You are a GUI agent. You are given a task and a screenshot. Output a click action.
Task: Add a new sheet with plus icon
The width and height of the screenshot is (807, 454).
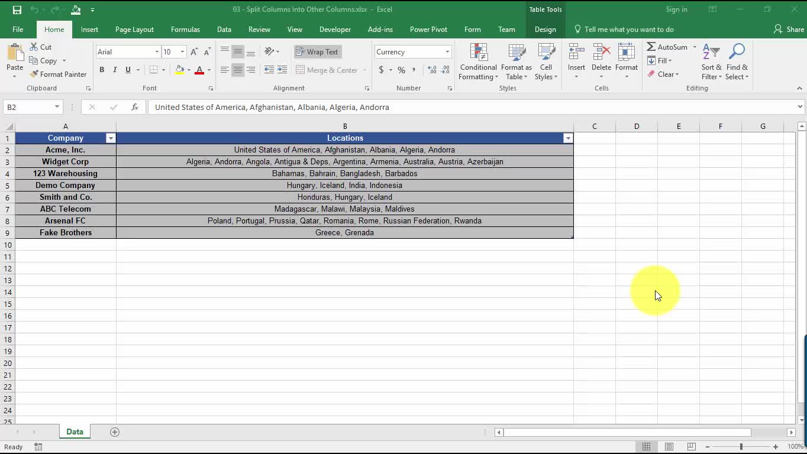(115, 432)
